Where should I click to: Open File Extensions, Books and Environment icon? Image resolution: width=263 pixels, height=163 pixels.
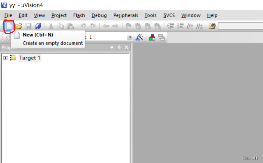pyautogui.click(x=152, y=37)
